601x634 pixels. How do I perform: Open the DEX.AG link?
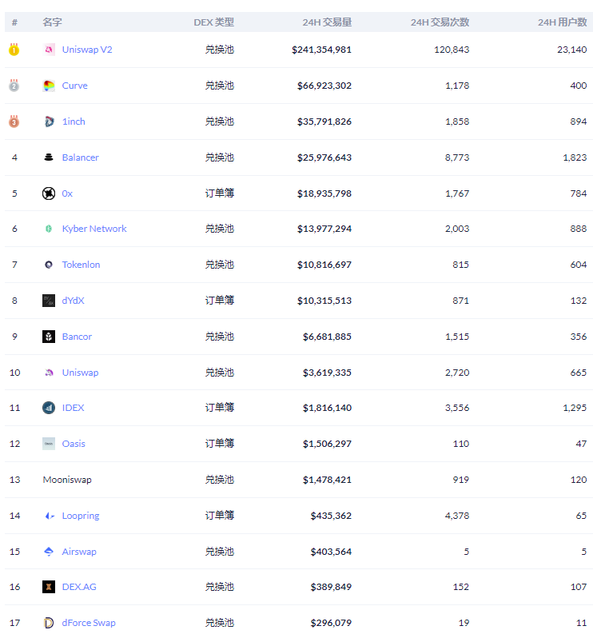point(79,587)
